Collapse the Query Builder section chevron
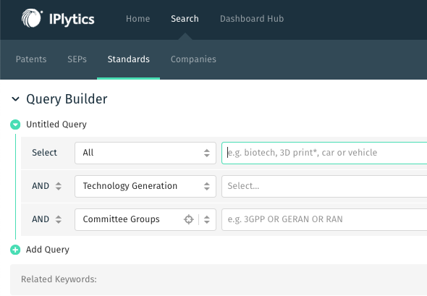Viewport: 427px width, 296px height. [15, 99]
